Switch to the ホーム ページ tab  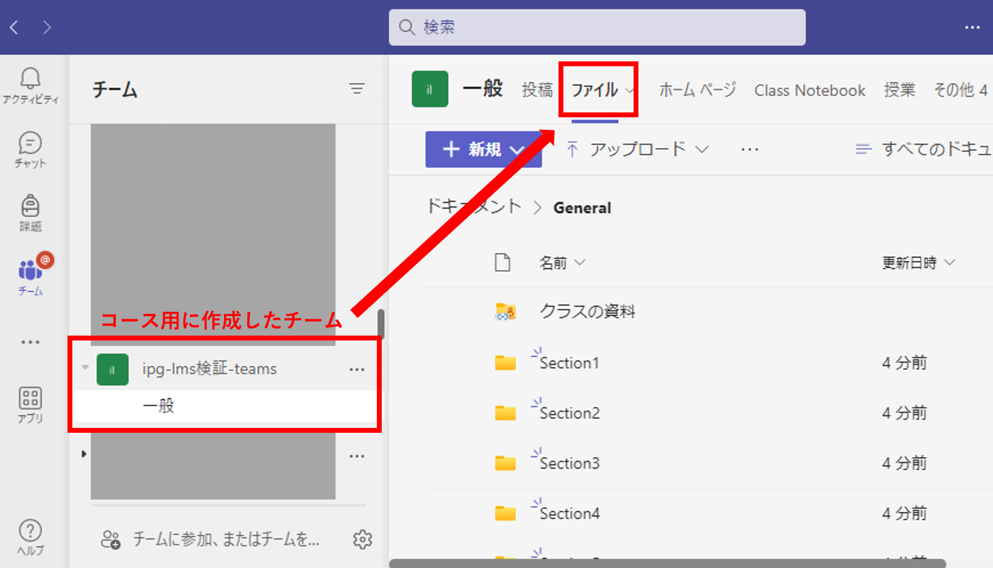pyautogui.click(x=698, y=90)
